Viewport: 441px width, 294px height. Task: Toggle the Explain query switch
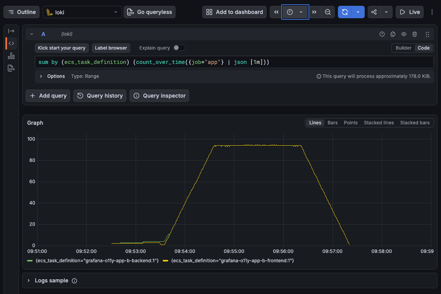pyautogui.click(x=179, y=48)
